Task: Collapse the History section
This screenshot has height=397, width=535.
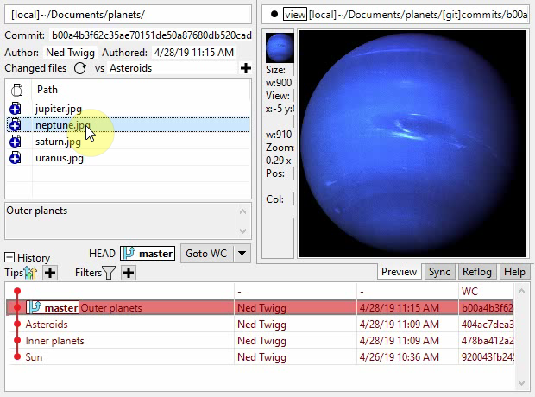Action: point(9,257)
